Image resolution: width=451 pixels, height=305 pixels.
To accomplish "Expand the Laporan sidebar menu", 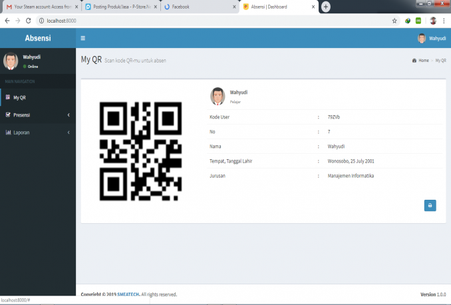I will pos(38,133).
